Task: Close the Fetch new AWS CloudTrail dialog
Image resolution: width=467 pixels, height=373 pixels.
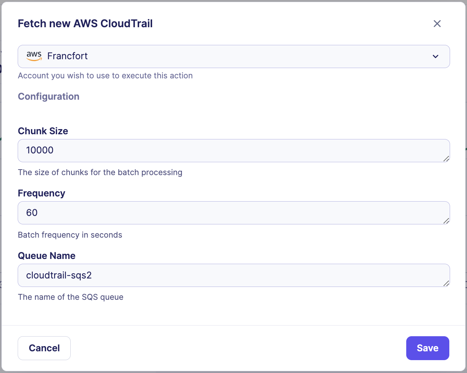Action: tap(437, 24)
